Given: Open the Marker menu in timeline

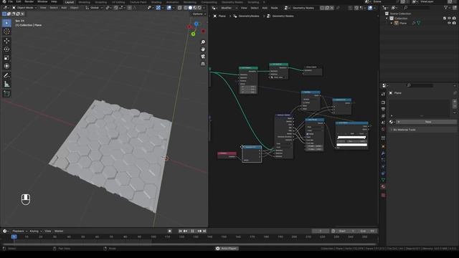Looking at the screenshot, I should pyautogui.click(x=59, y=231).
